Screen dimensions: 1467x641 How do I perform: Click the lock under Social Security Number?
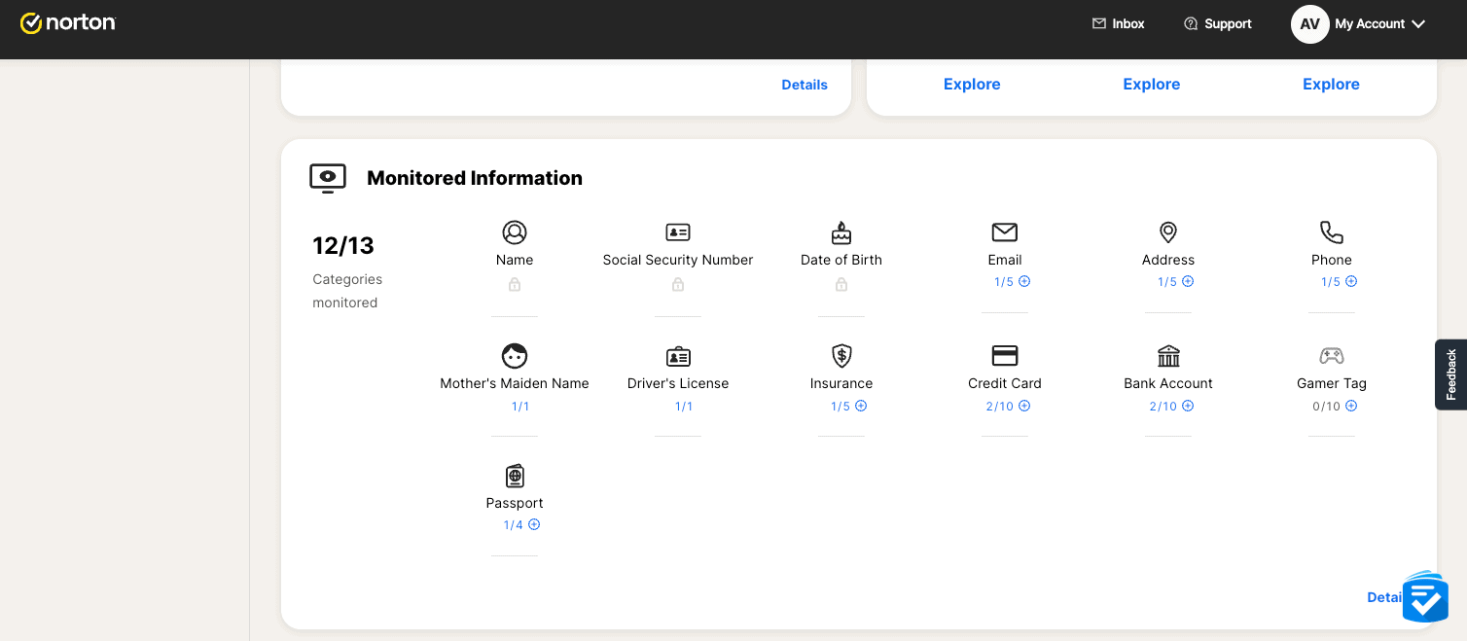pos(678,284)
